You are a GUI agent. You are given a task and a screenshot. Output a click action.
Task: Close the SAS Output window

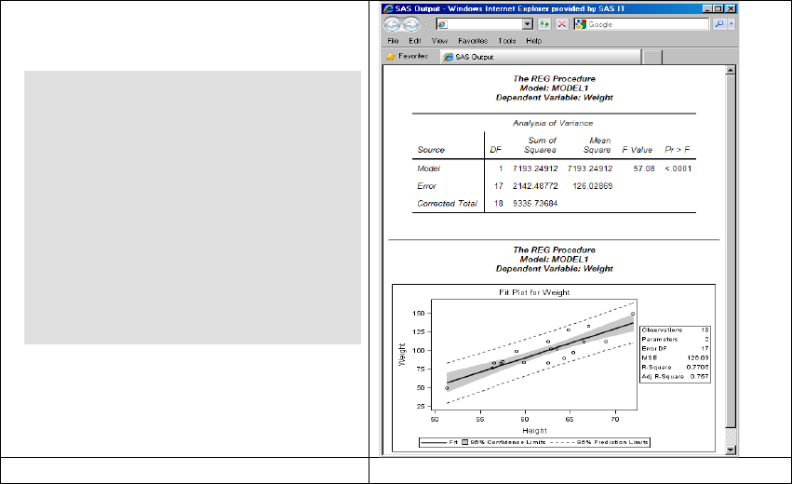point(730,8)
